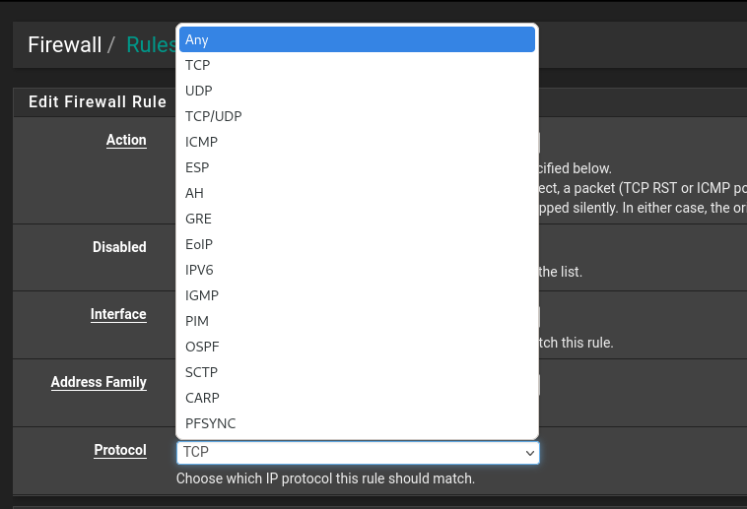Click the Firewall breadcrumb heading
The width and height of the screenshot is (747, 509).
(x=65, y=45)
